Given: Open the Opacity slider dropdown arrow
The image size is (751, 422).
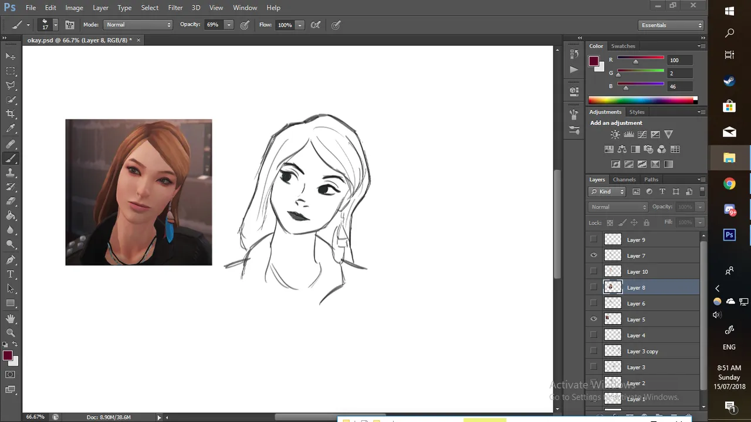Looking at the screenshot, I should click(x=229, y=25).
